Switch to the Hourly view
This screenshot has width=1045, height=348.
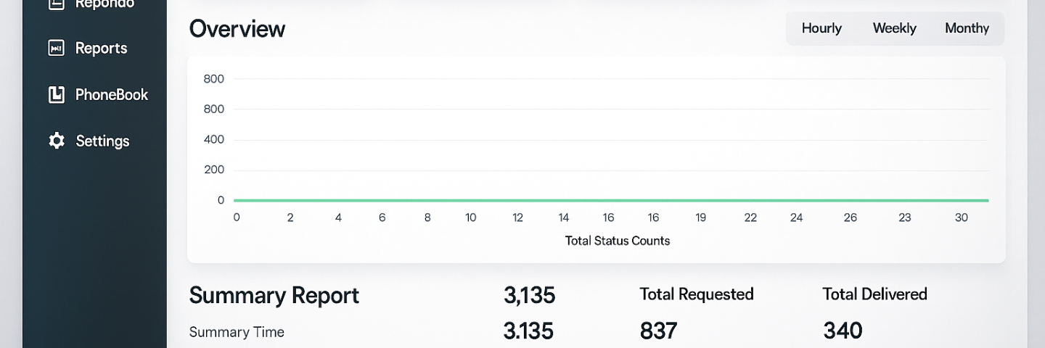(x=821, y=28)
